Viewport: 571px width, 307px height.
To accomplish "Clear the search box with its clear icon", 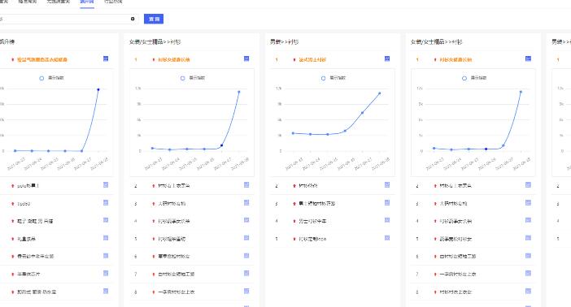I will [x=133, y=19].
